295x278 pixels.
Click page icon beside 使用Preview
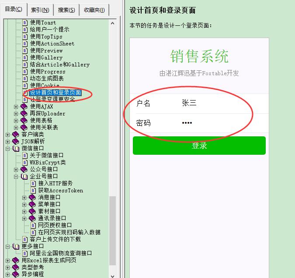point(25,50)
